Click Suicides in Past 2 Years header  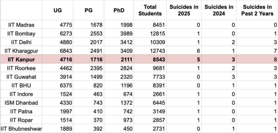(x=258, y=10)
